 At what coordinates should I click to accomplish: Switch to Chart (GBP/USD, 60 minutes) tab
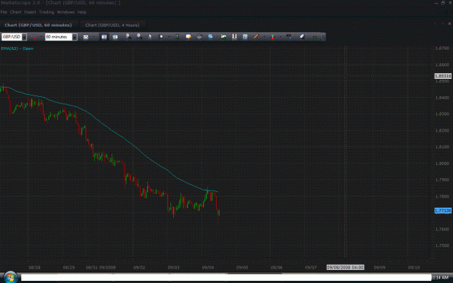pos(38,25)
